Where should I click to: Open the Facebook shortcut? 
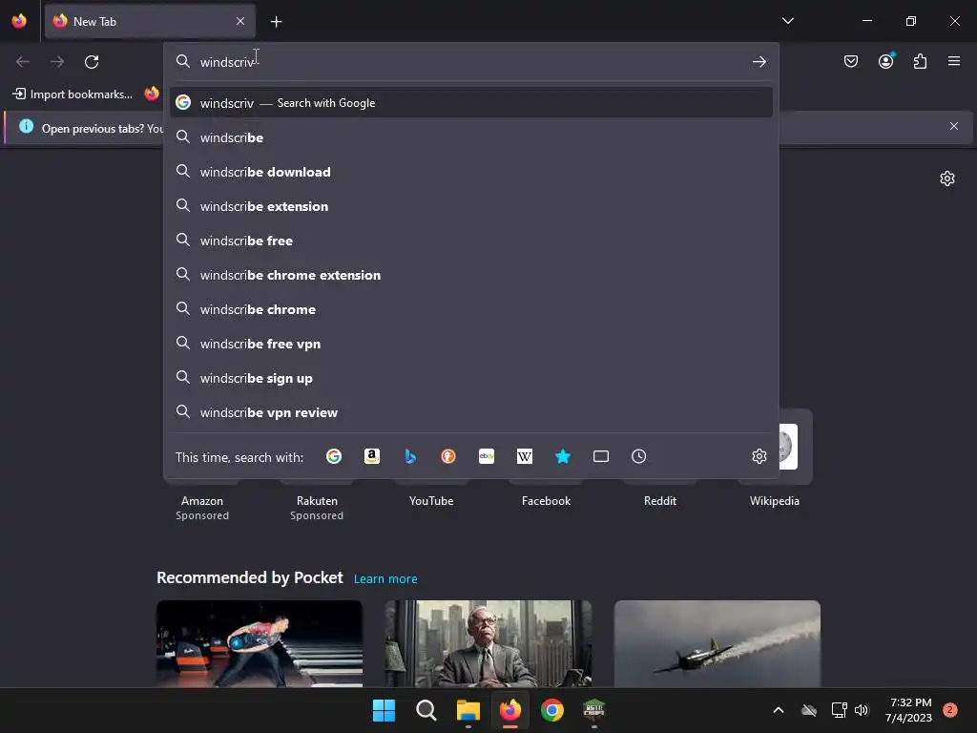(x=546, y=500)
